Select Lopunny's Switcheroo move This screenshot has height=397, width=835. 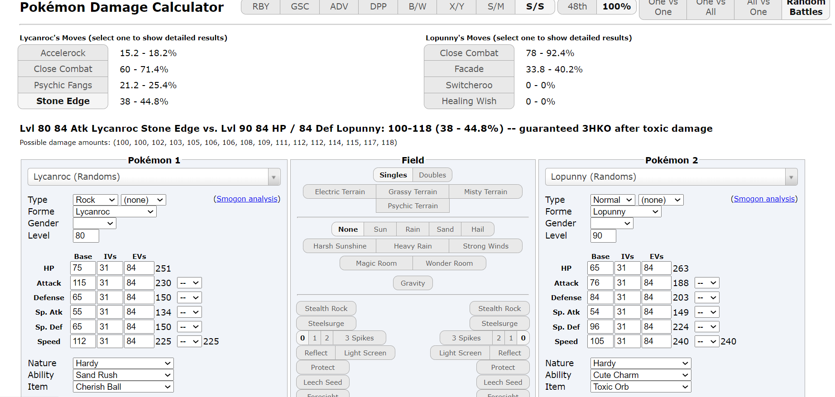coord(469,85)
